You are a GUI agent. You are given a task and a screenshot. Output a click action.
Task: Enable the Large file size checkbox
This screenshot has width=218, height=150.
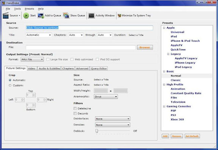48,59
